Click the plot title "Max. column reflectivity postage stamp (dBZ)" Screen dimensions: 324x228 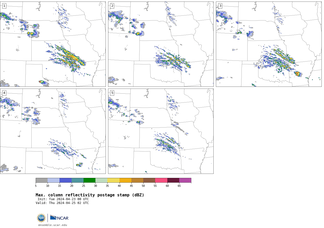pos(90,195)
